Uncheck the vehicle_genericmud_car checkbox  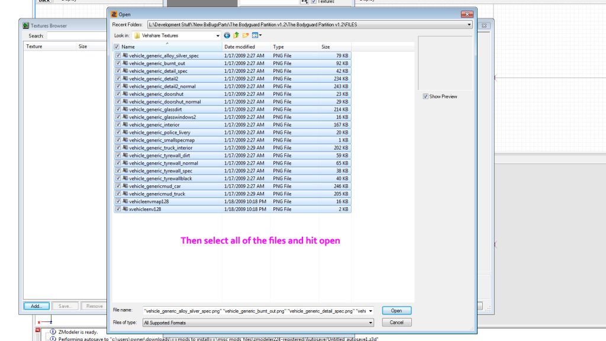point(118,186)
